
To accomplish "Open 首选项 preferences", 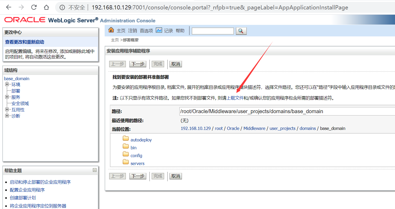I will pos(146,31).
